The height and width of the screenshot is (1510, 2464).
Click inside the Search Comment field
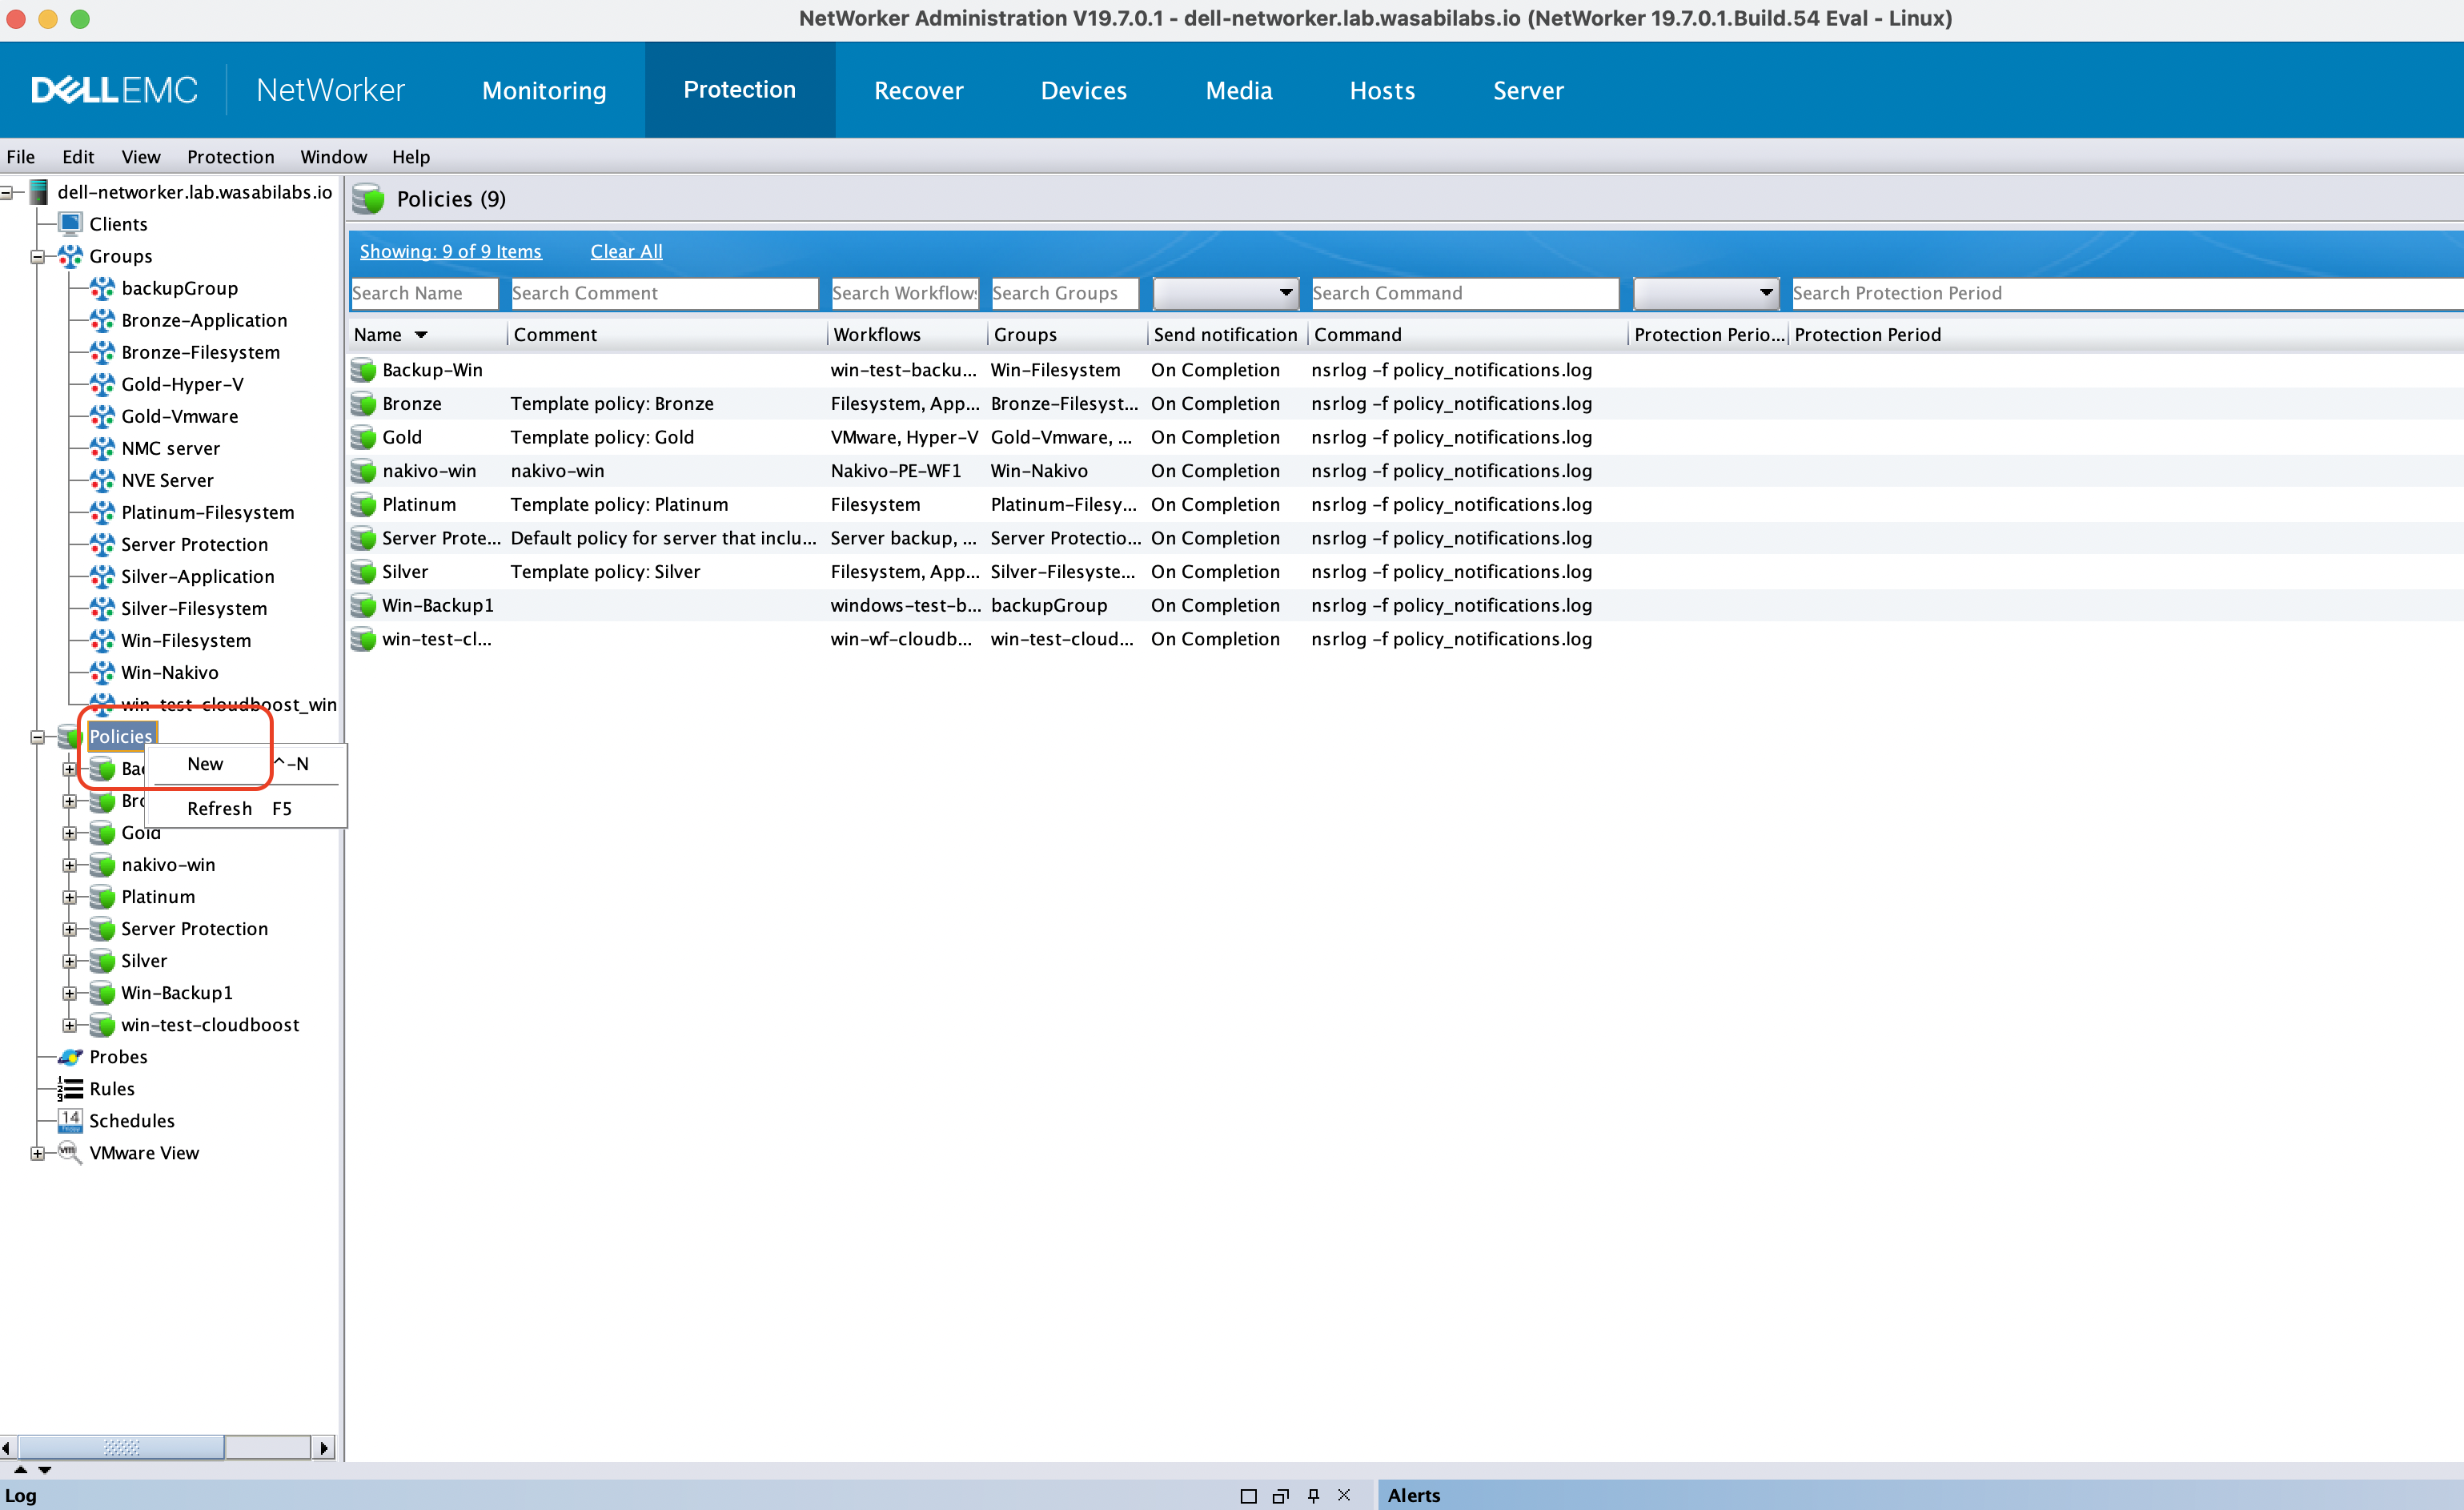[x=664, y=293]
